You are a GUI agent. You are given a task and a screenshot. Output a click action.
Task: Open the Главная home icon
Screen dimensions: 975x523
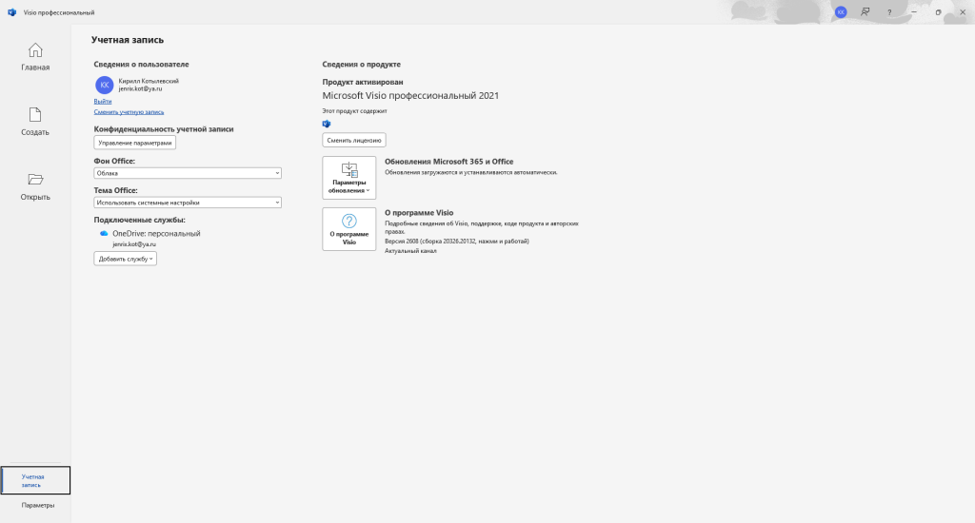click(35, 50)
